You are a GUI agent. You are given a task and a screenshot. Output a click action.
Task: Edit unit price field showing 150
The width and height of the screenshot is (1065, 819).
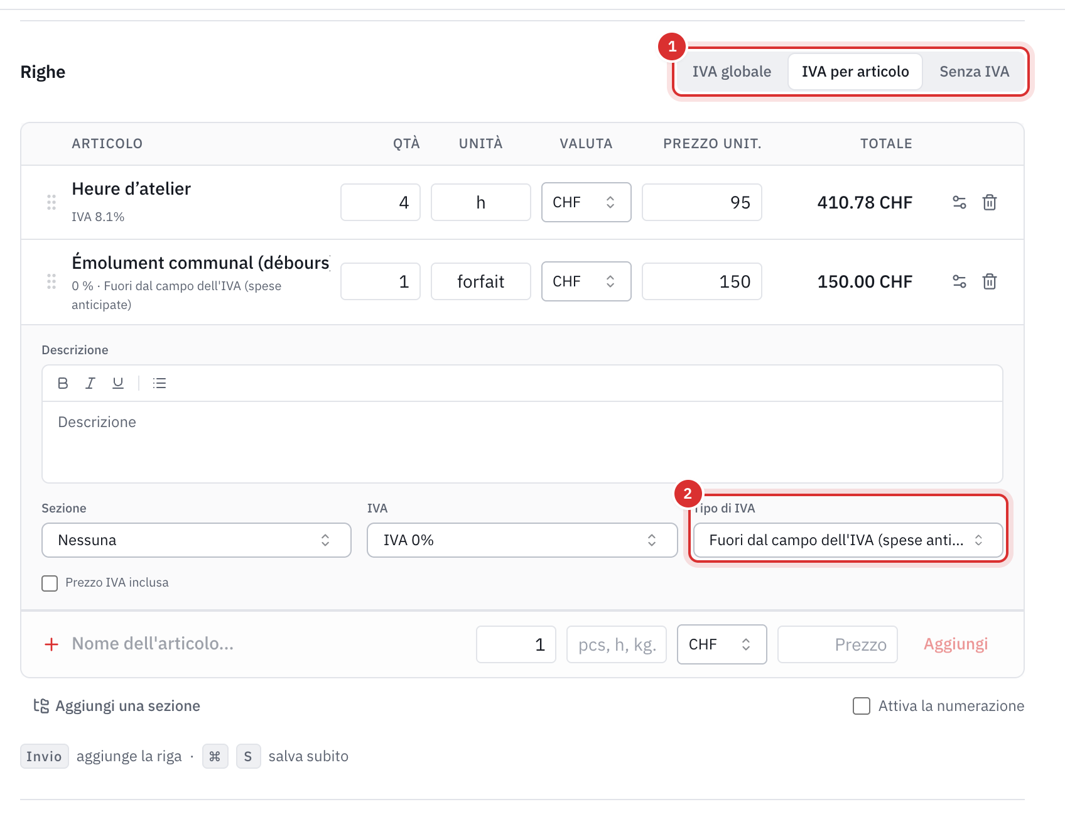pyautogui.click(x=702, y=281)
